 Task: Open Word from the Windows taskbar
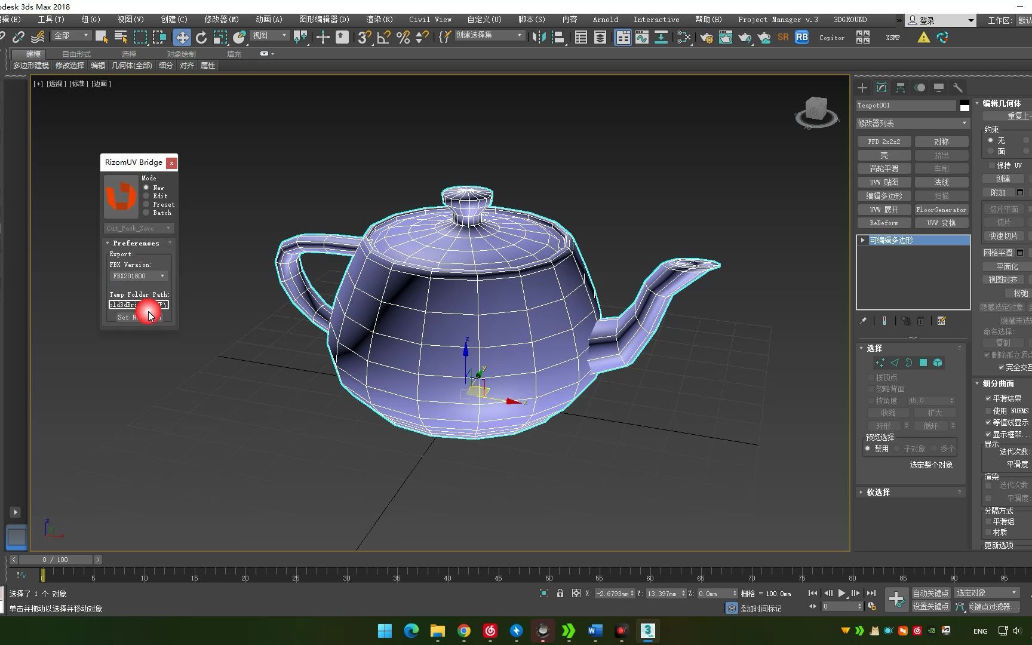pos(595,631)
